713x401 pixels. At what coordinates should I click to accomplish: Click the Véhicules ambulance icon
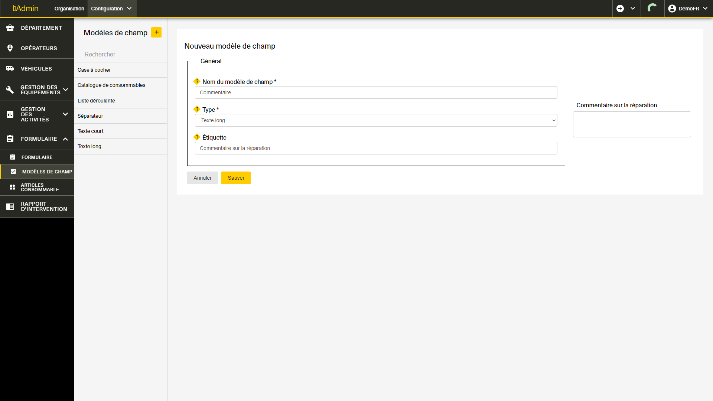tap(10, 69)
